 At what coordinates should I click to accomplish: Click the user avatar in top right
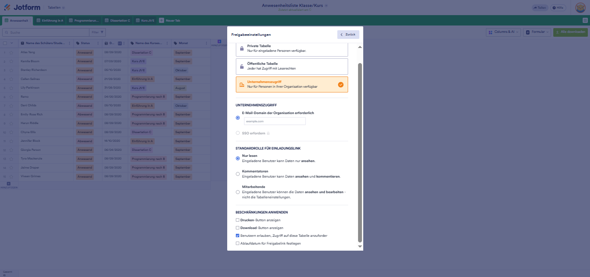(580, 8)
